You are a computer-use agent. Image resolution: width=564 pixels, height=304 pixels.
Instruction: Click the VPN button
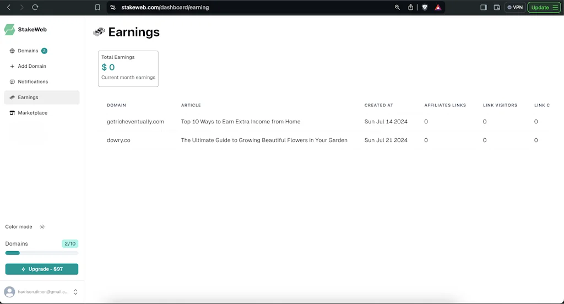pos(515,7)
